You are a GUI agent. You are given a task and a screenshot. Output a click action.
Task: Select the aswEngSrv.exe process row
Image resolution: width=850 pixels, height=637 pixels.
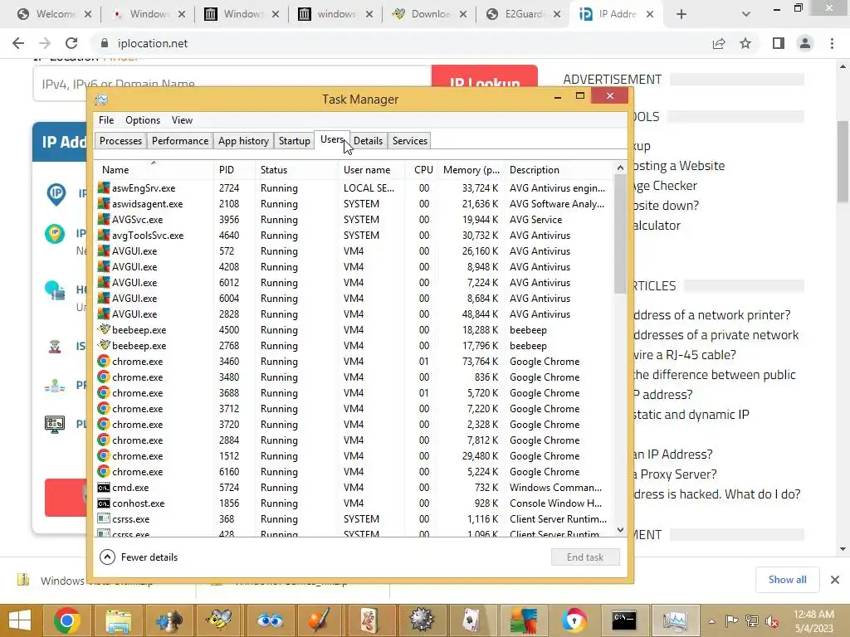point(354,188)
